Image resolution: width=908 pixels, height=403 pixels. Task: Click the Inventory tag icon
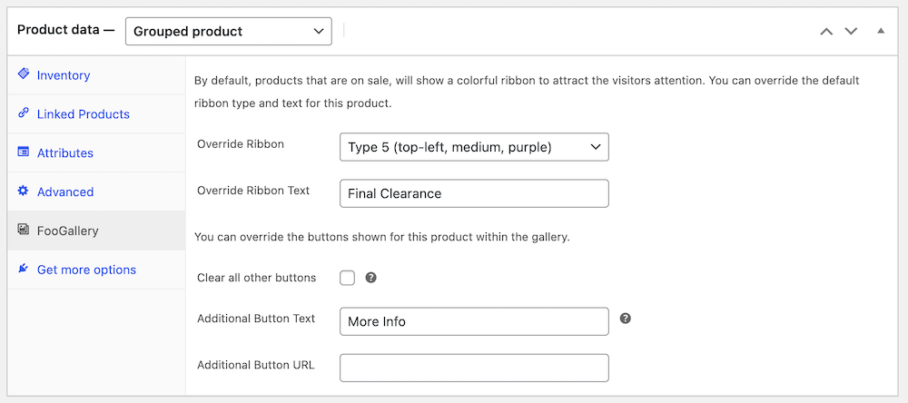(24, 74)
